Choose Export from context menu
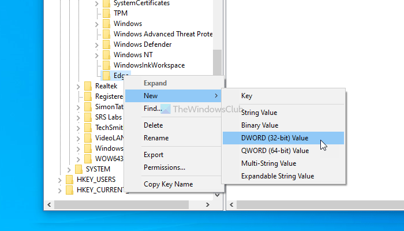 173,155
